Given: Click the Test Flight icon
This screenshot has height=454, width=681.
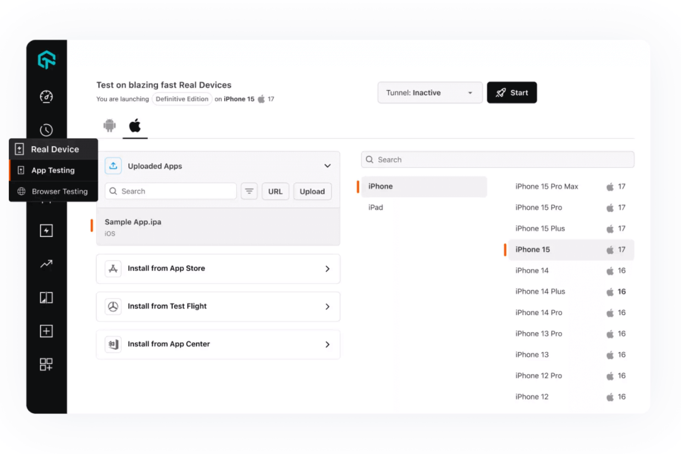Looking at the screenshot, I should click(113, 306).
